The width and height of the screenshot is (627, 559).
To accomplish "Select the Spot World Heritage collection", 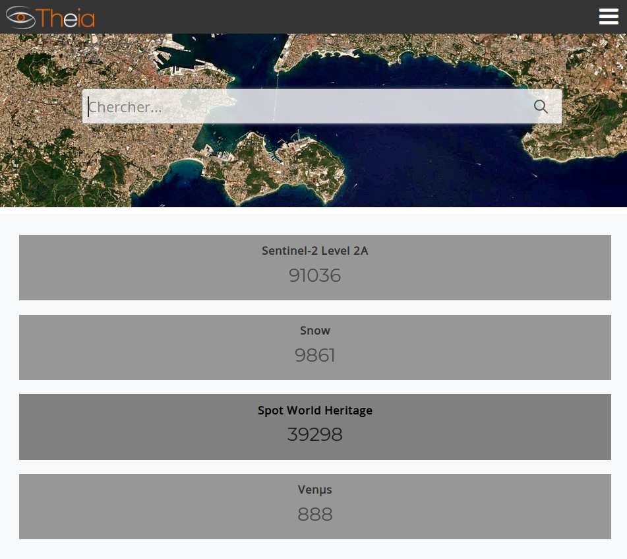I will (315, 427).
